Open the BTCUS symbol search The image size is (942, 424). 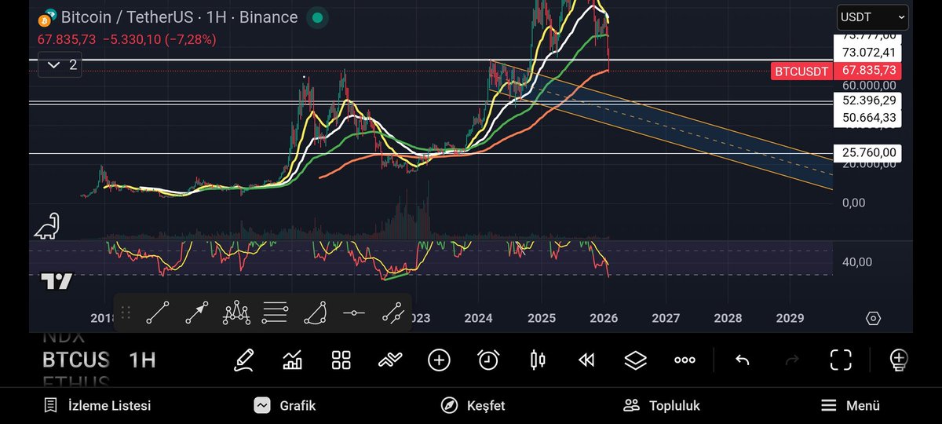tap(75, 360)
